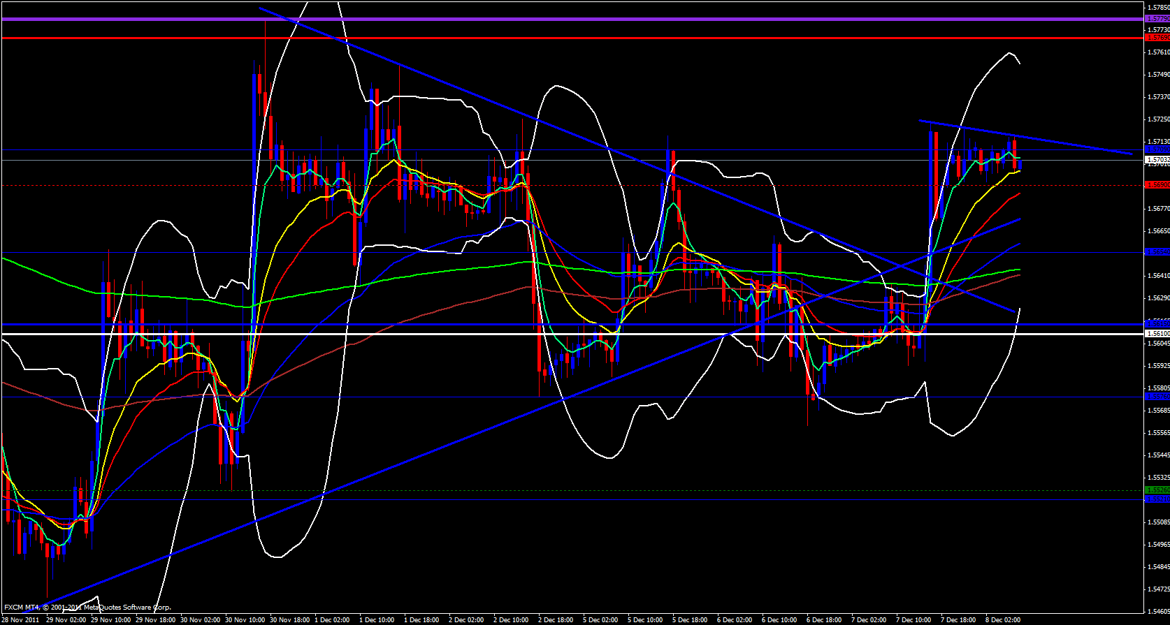1170x625 pixels.
Task: Click the 1.5785 top price scale value
Action: pos(1158,8)
